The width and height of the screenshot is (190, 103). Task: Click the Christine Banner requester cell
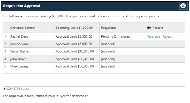[x=31, y=28]
